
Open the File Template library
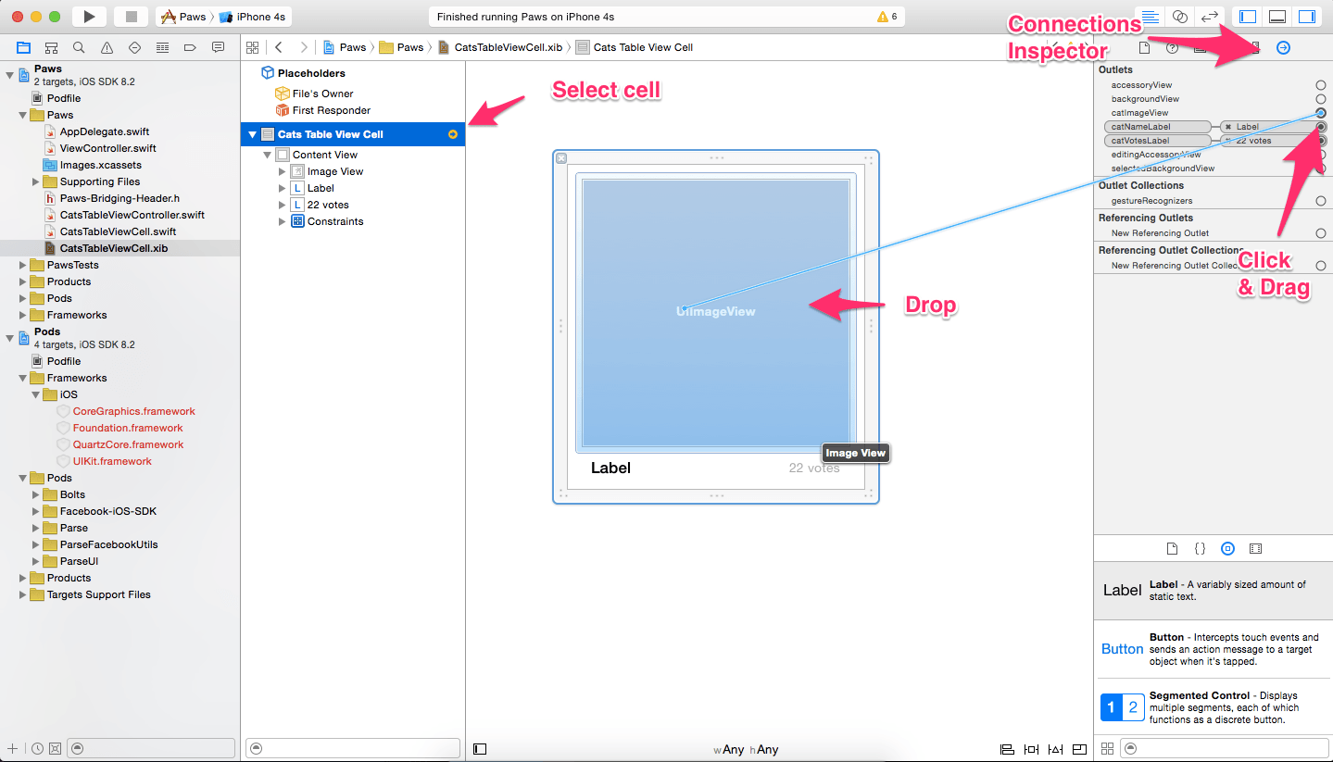click(1172, 548)
